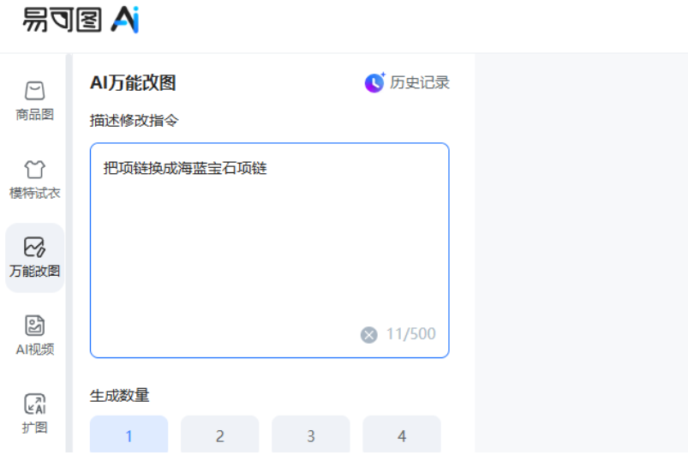
Task: Set generation count to 1
Action: [129, 436]
